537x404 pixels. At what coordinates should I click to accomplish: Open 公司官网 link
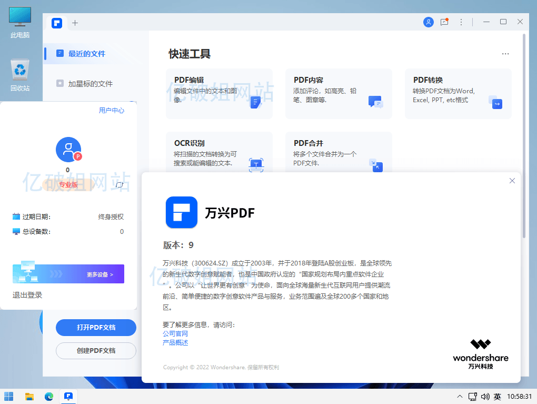175,333
